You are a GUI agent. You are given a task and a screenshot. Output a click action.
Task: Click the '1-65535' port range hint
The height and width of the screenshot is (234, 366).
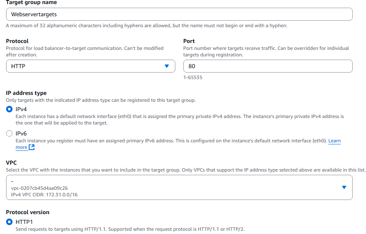click(193, 77)
